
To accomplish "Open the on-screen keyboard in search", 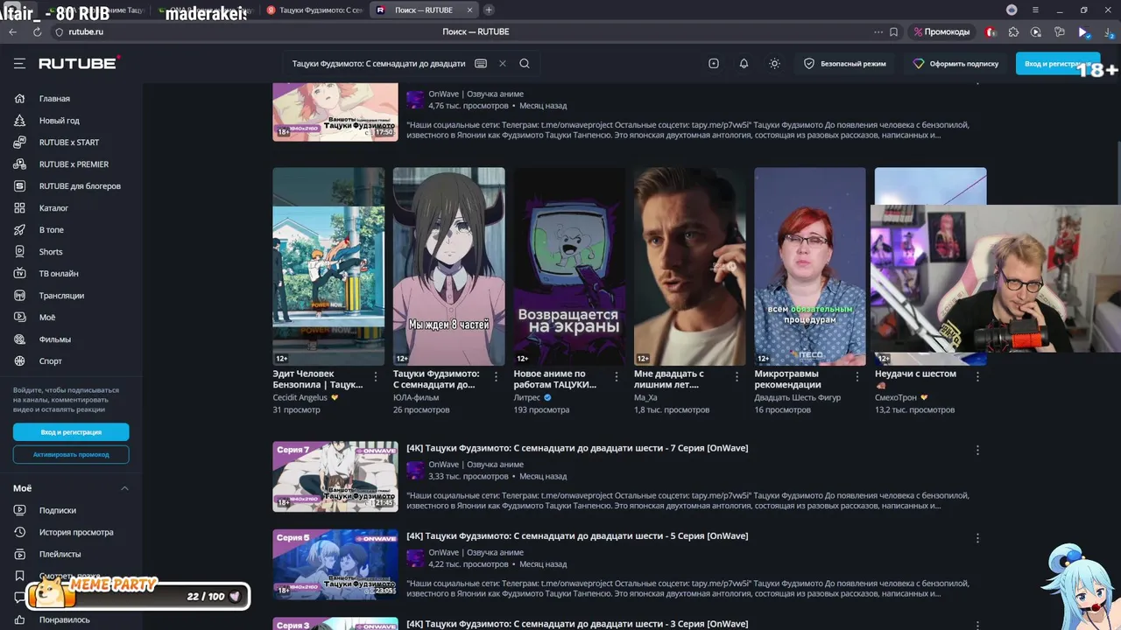I will [x=481, y=63].
